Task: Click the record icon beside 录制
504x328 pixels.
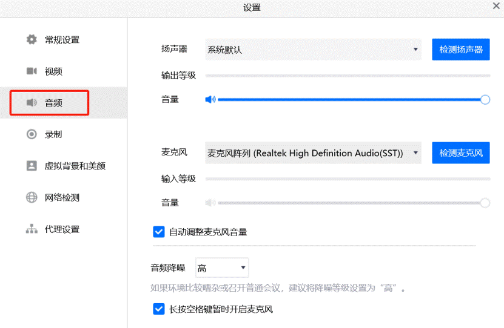Action: (32, 134)
